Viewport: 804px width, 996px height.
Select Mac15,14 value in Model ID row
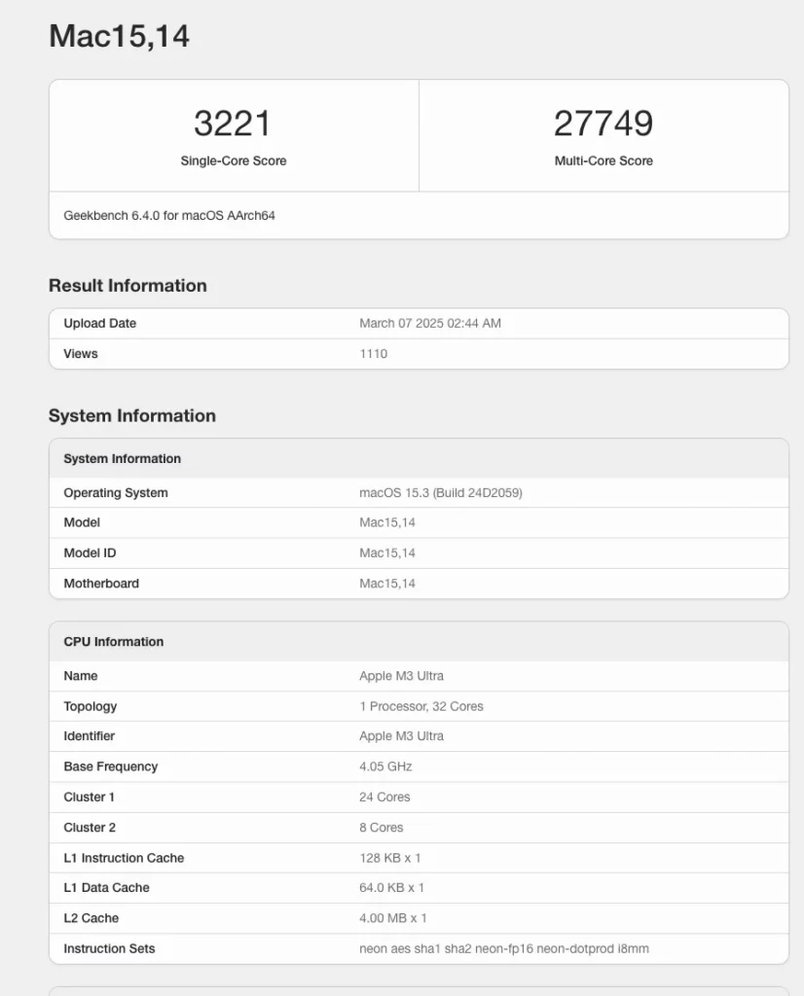coord(387,553)
